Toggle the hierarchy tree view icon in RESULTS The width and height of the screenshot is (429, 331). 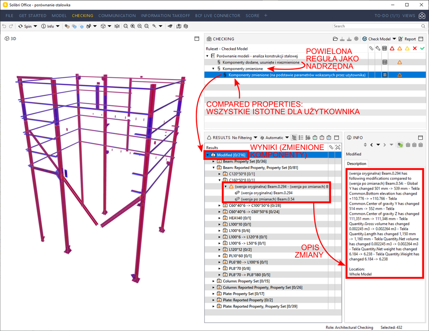coord(294,138)
